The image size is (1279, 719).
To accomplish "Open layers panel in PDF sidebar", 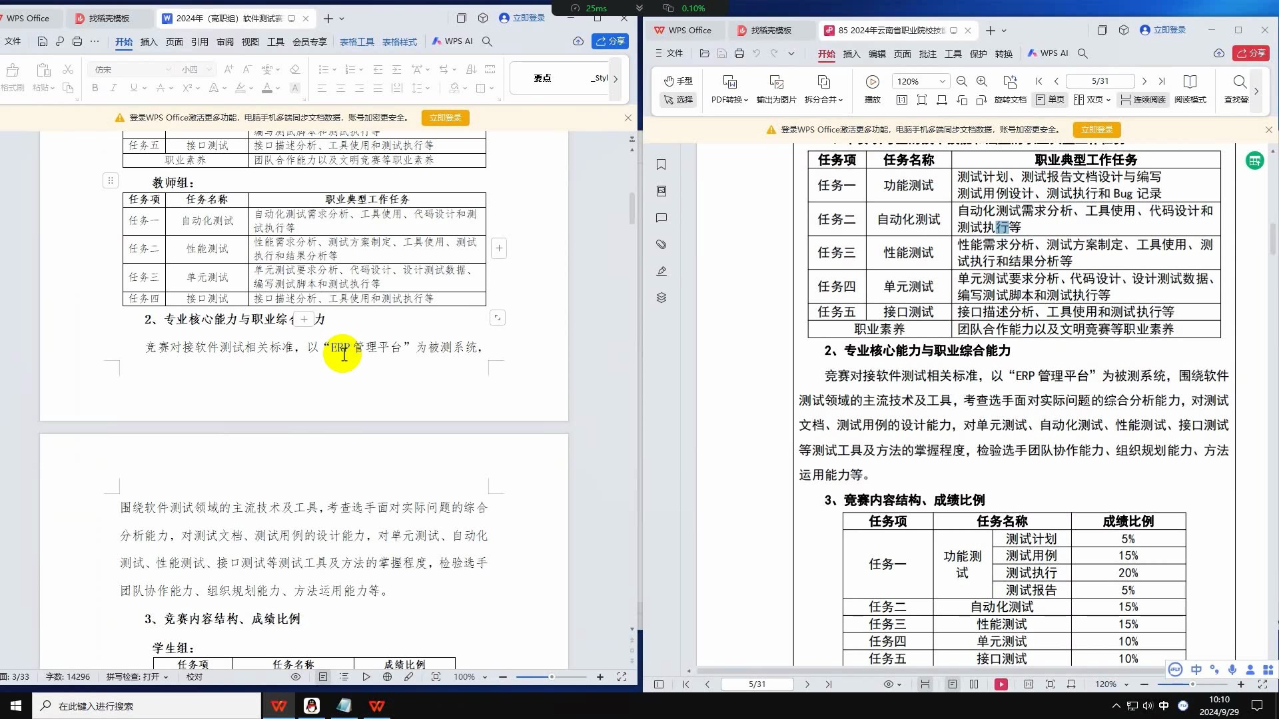I will coord(661,298).
